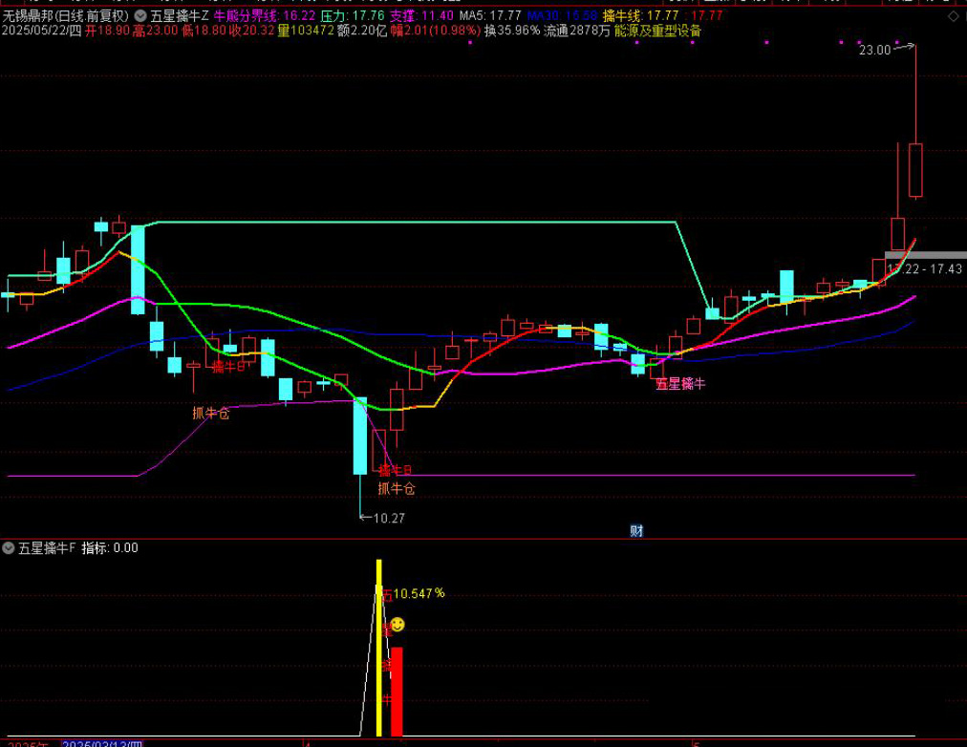Select the last candlestick with 23.00 high
This screenshot has height=747, width=967.
pos(915,170)
